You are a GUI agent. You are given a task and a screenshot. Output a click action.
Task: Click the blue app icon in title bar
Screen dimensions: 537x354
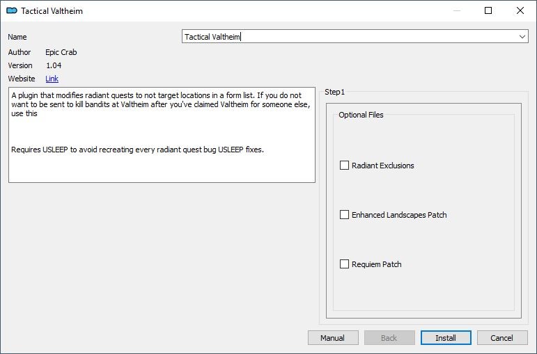(12, 10)
